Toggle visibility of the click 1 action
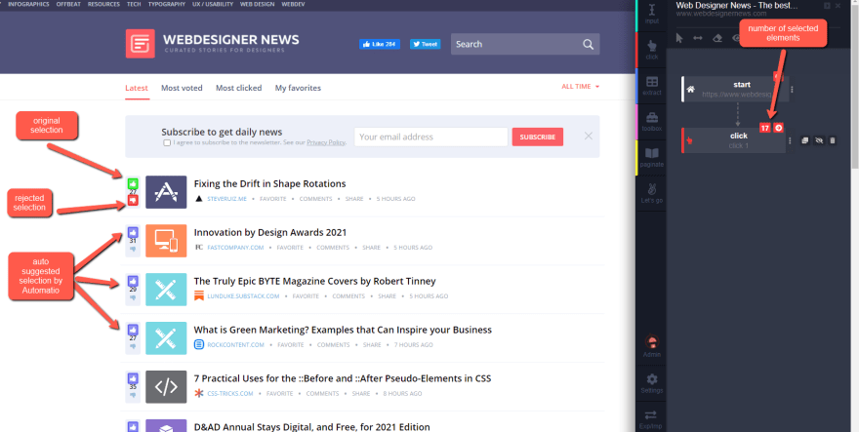Image resolution: width=859 pixels, height=432 pixels. pos(819,140)
